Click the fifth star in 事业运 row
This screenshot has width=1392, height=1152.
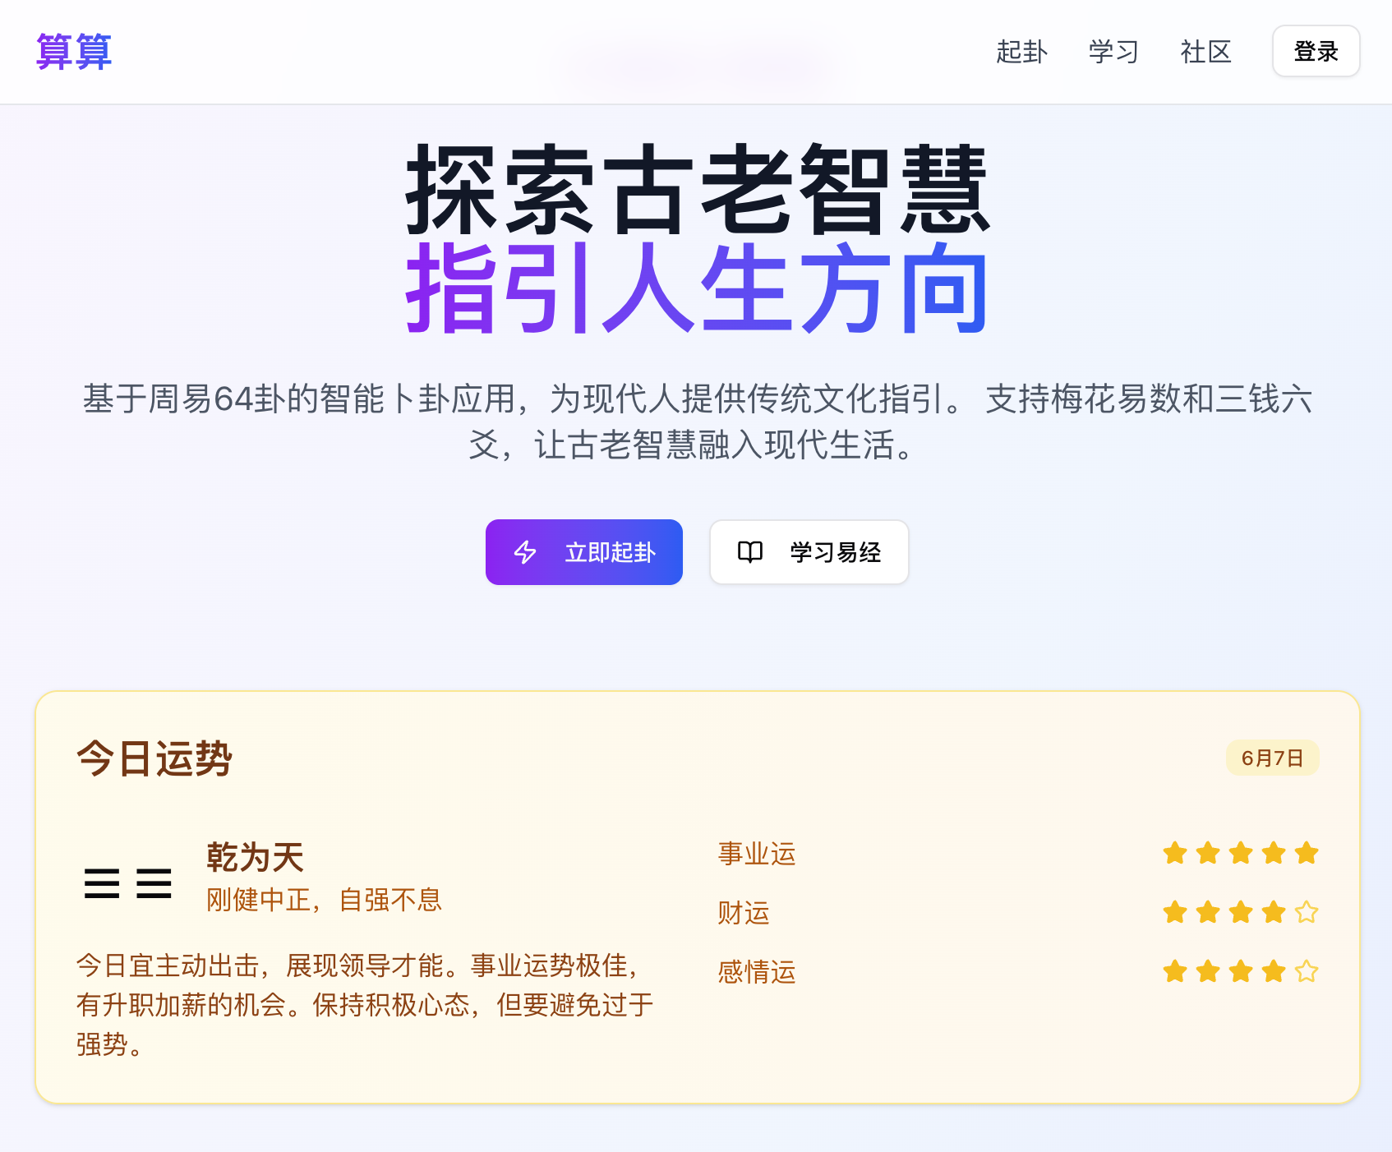(x=1307, y=853)
